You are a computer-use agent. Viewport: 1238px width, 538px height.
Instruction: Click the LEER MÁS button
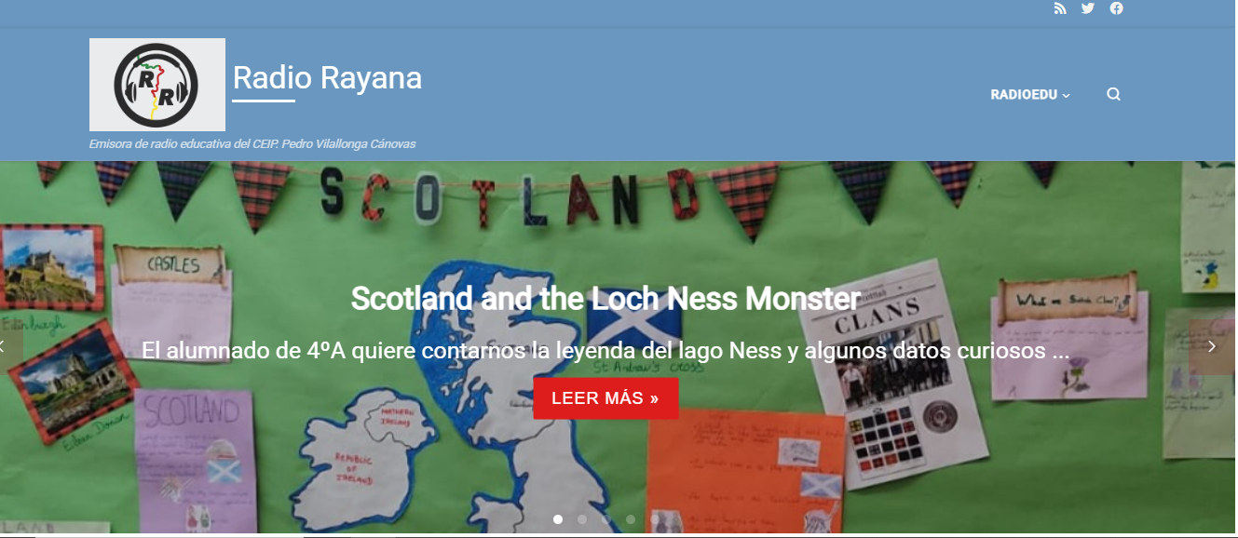[605, 398]
